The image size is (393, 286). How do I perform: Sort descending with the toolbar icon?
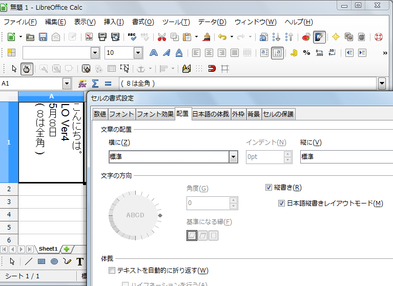coord(289,37)
